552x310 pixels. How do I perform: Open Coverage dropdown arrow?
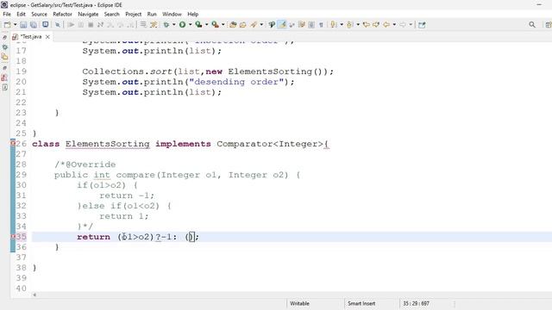207,25
